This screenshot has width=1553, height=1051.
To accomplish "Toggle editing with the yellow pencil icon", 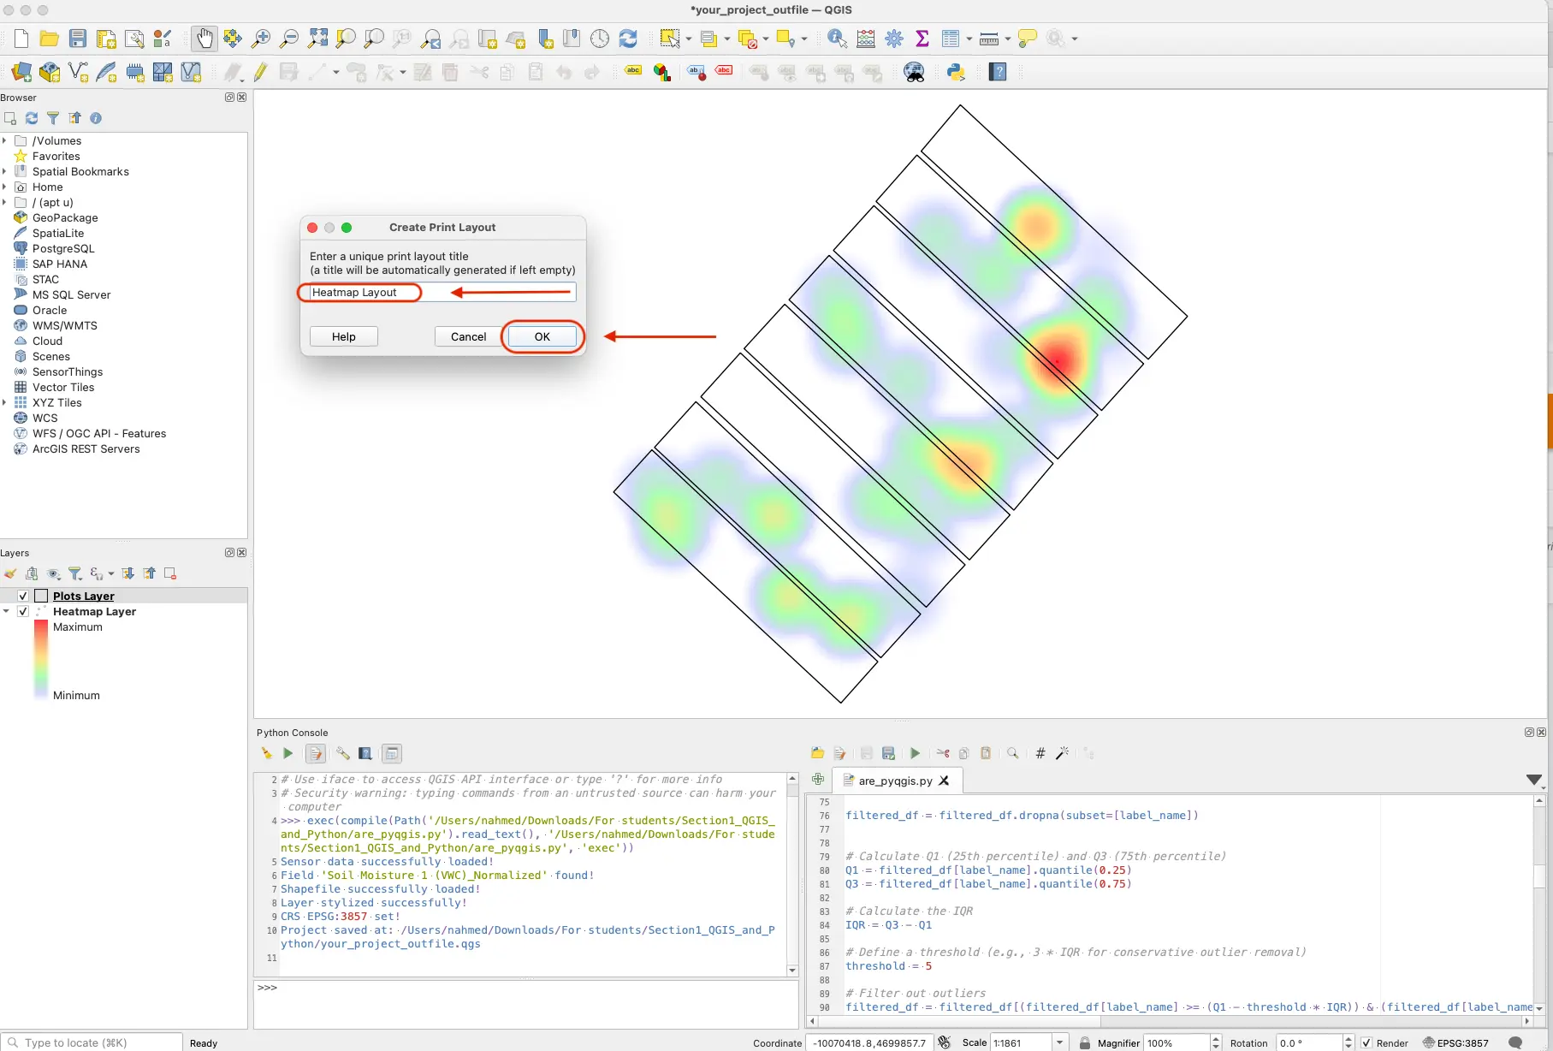I will (260, 73).
